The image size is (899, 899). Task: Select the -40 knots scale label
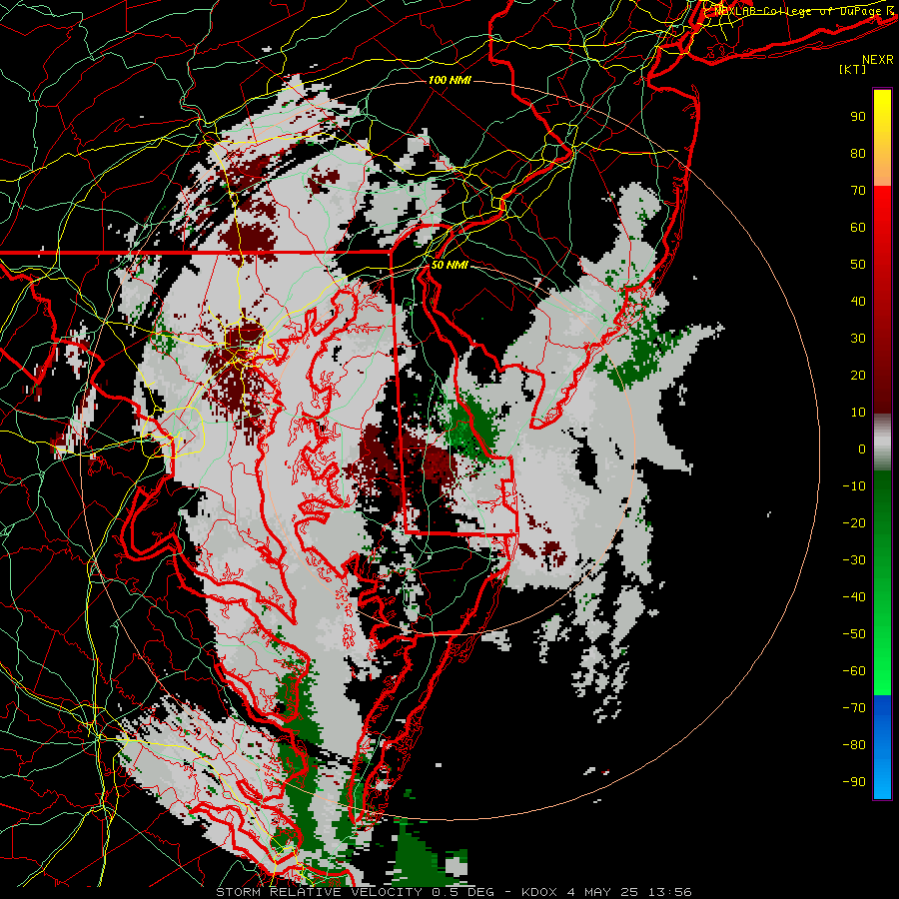(854, 597)
